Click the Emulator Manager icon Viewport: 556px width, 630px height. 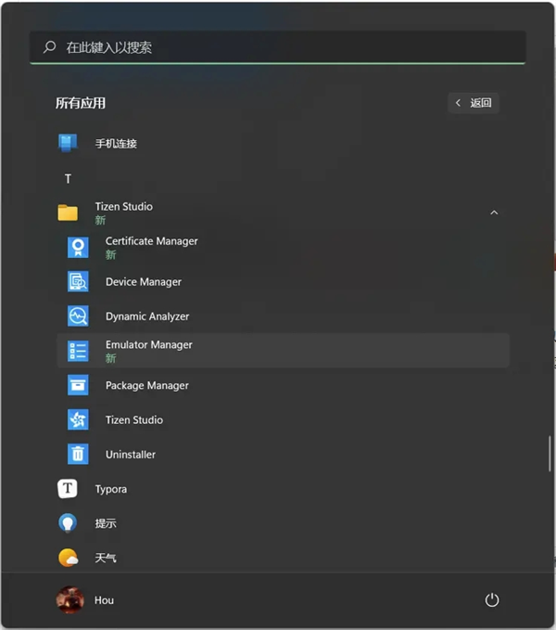point(78,351)
